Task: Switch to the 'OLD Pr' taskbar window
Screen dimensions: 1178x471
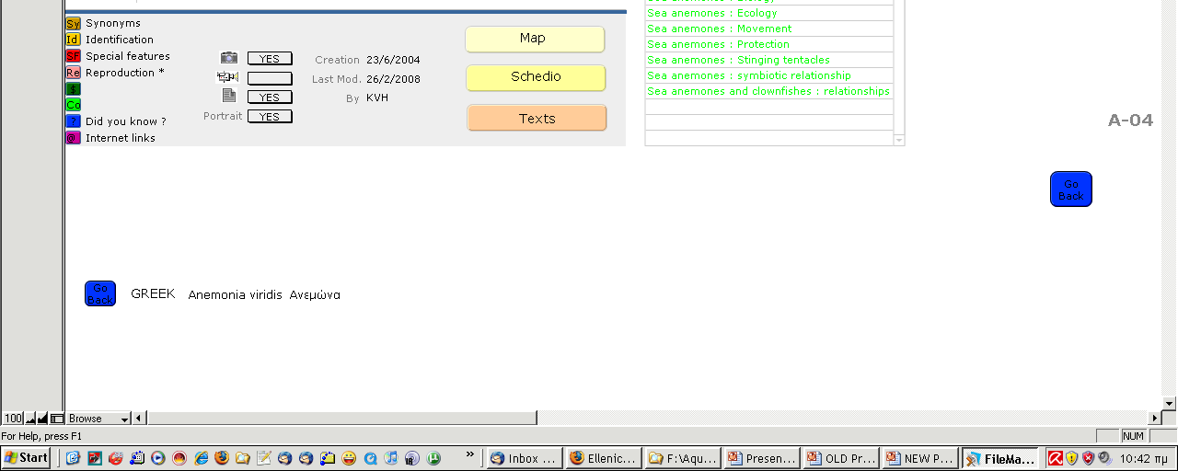Action: click(x=840, y=457)
